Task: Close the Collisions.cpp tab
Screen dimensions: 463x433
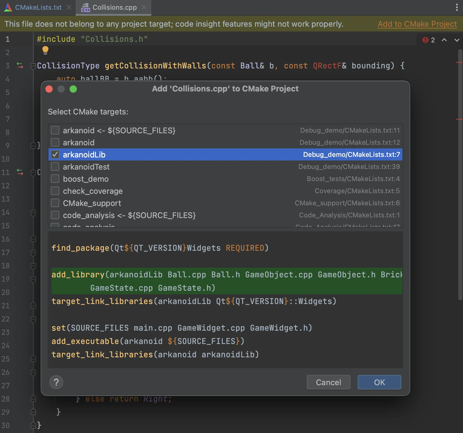Action: (144, 7)
